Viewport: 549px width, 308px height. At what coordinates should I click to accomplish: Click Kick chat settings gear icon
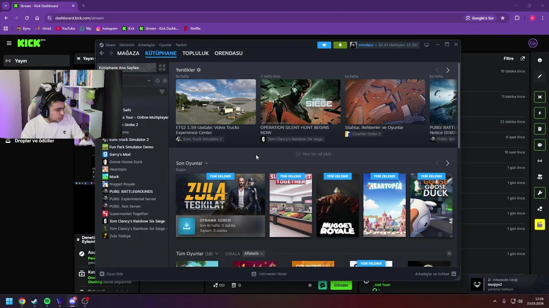pyautogui.click(x=310, y=285)
